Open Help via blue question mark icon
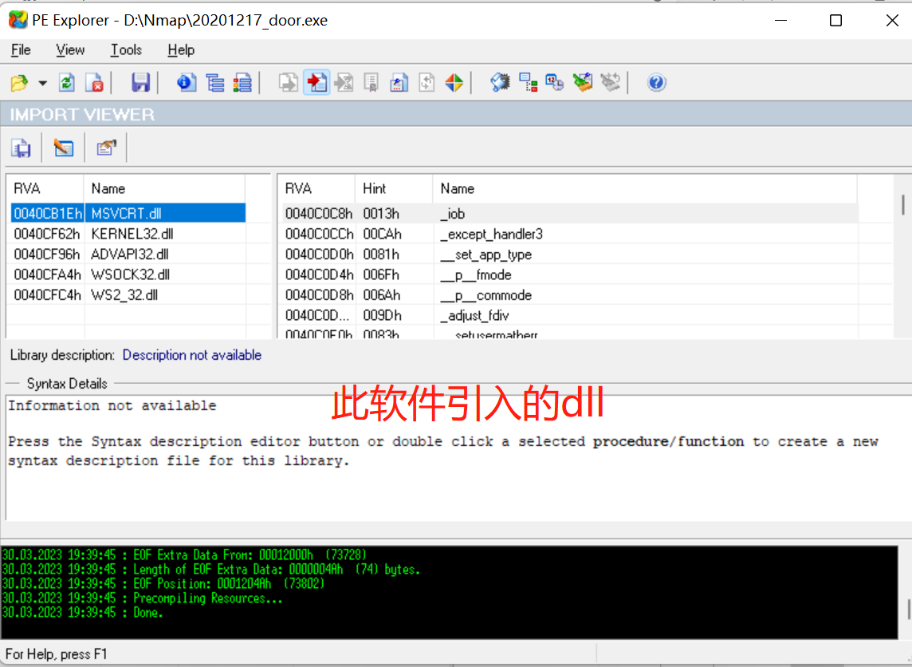Viewport: 912px width, 667px height. [656, 83]
